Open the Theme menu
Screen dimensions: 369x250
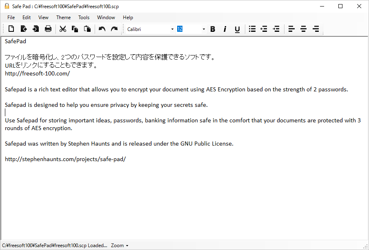point(63,18)
